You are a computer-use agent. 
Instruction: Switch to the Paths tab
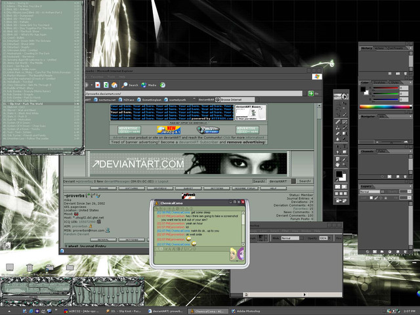click(x=381, y=151)
